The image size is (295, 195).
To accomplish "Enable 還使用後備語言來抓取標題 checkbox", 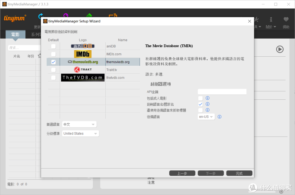I will pyautogui.click(x=200, y=110).
